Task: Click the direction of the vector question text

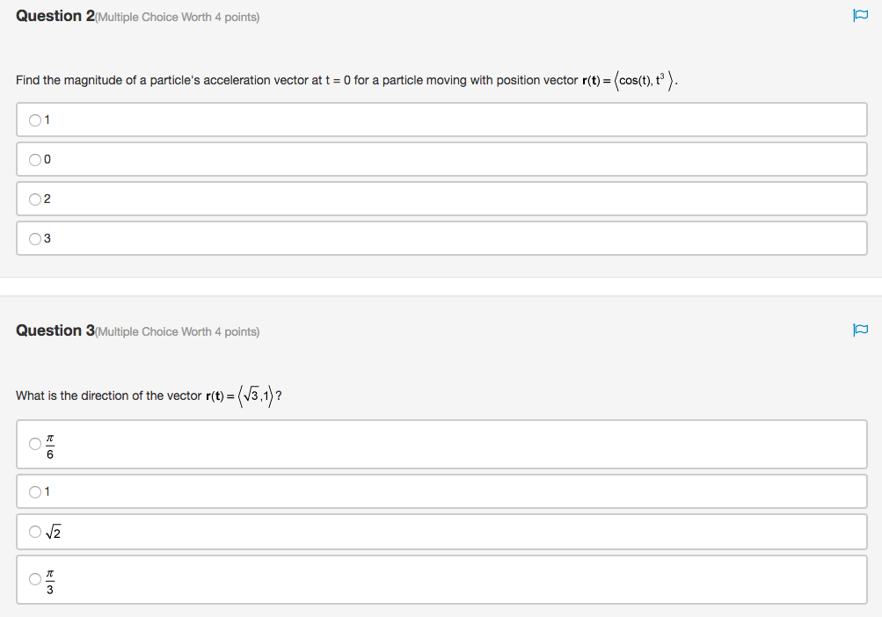Action: coord(108,396)
